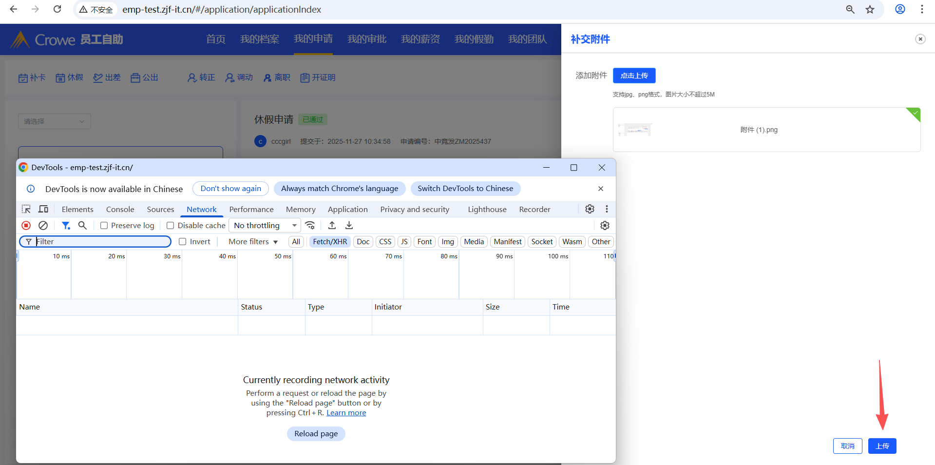The width and height of the screenshot is (935, 465).
Task: Toggle the device toolbar icon
Action: (43, 209)
